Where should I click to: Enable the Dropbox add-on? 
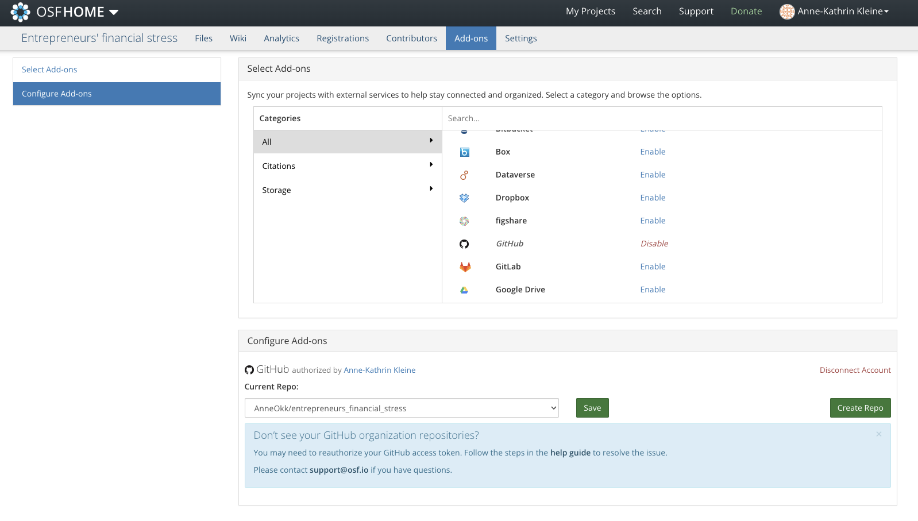[x=653, y=198]
